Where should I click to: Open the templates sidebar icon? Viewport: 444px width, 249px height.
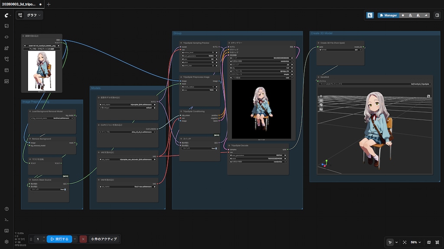tap(7, 70)
